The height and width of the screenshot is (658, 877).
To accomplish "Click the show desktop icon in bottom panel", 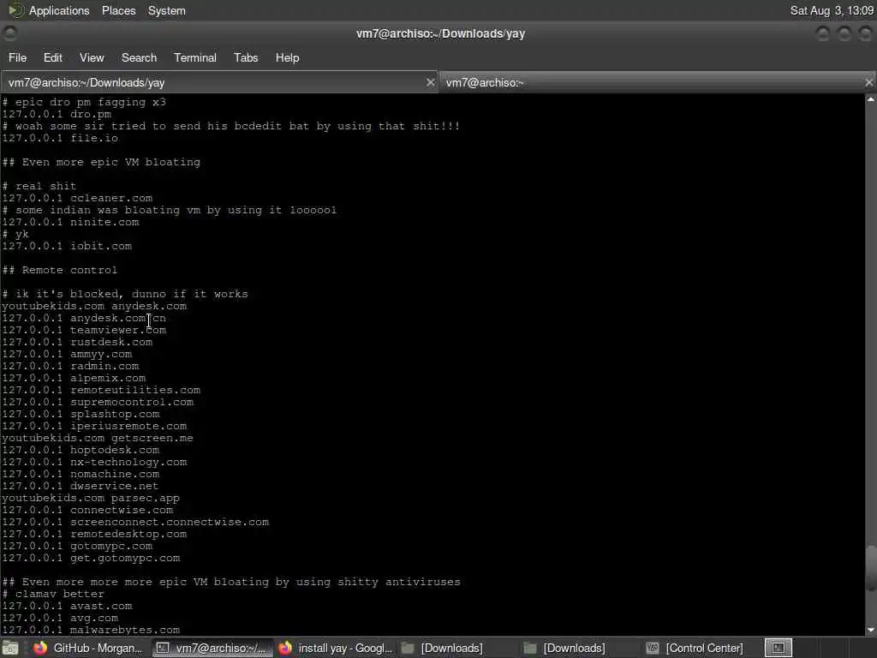I will point(9,648).
